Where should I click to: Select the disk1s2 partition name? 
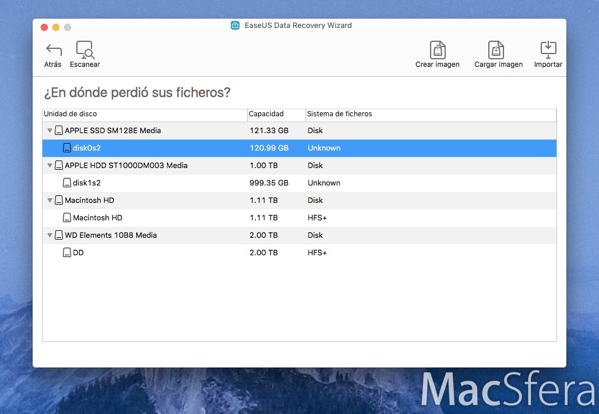click(x=87, y=183)
